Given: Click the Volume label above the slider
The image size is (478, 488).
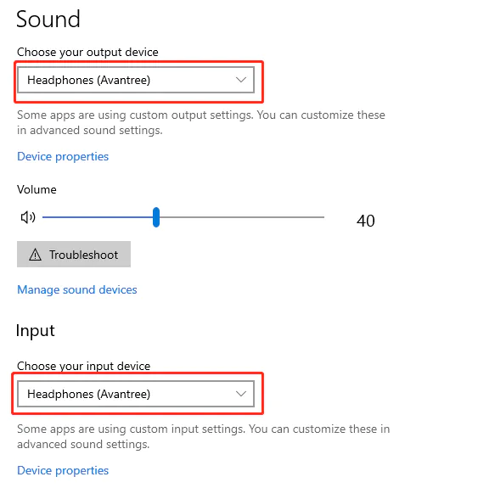Looking at the screenshot, I should point(37,189).
